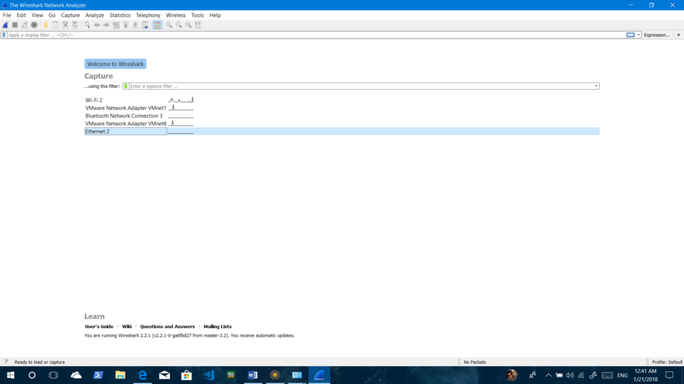This screenshot has width=684, height=384.
Task: Expand the display filter history dropdown
Action: click(639, 35)
